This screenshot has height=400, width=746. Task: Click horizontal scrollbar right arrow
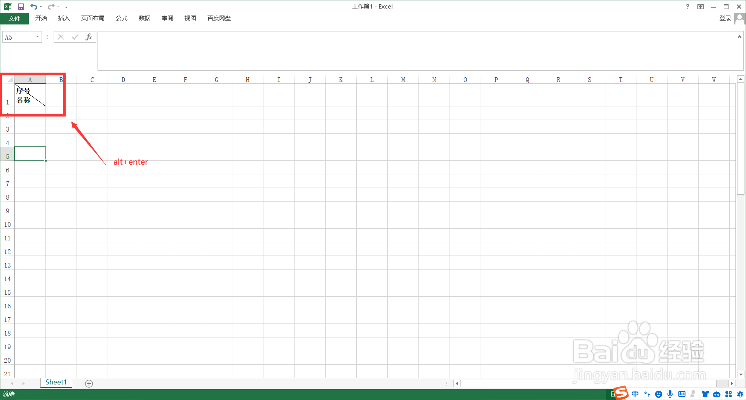click(732, 384)
